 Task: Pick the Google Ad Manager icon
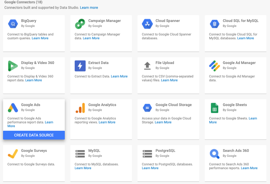tap(214, 66)
